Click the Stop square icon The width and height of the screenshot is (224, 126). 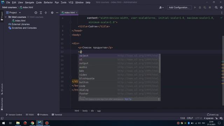pyautogui.click(x=210, y=7)
